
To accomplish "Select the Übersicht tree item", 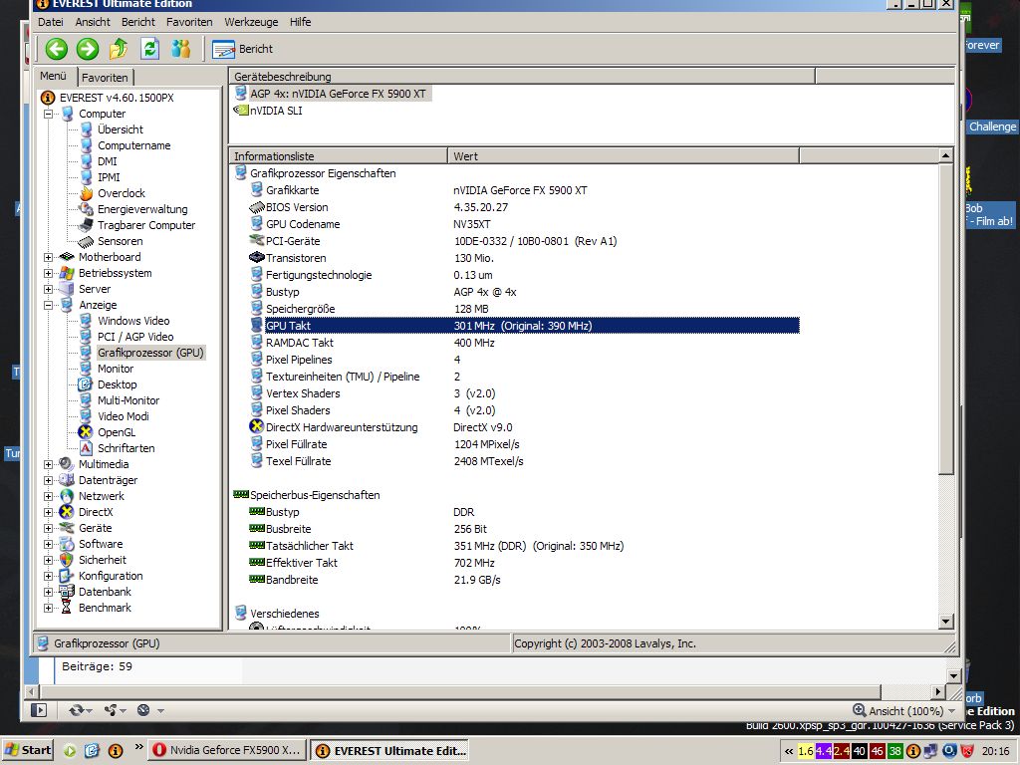I will point(121,129).
